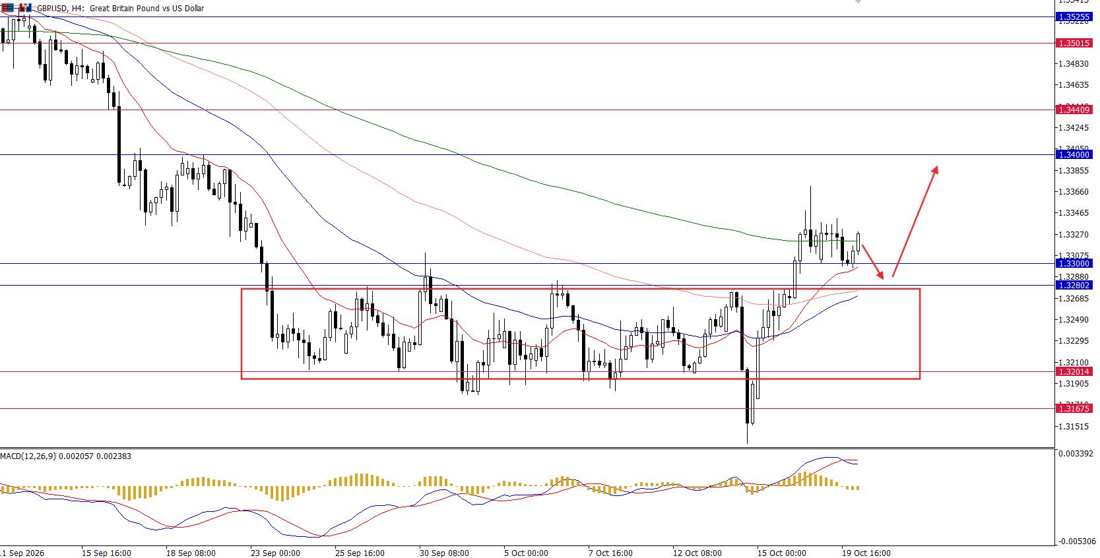Click the 23 Sep 00:00 time label

pos(275,553)
